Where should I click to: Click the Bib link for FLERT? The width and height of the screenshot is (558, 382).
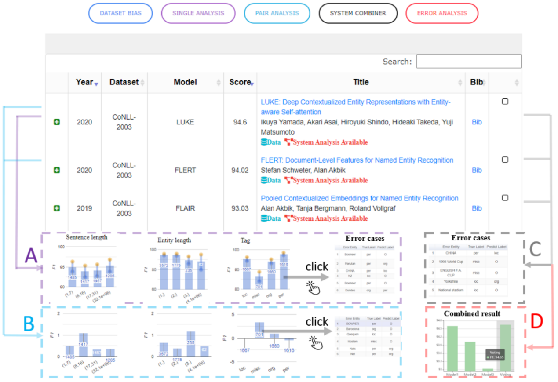click(477, 170)
